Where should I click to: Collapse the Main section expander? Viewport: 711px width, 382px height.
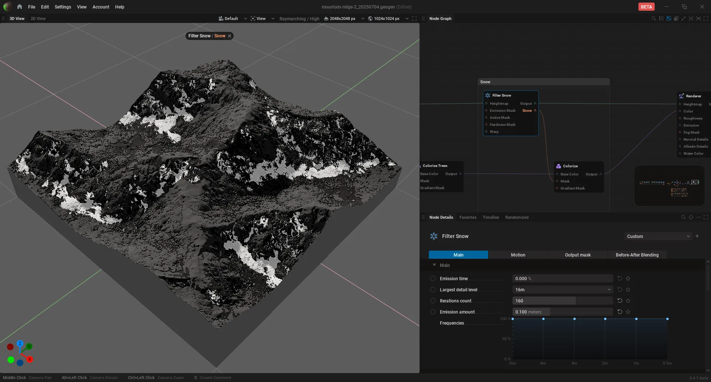click(x=434, y=265)
